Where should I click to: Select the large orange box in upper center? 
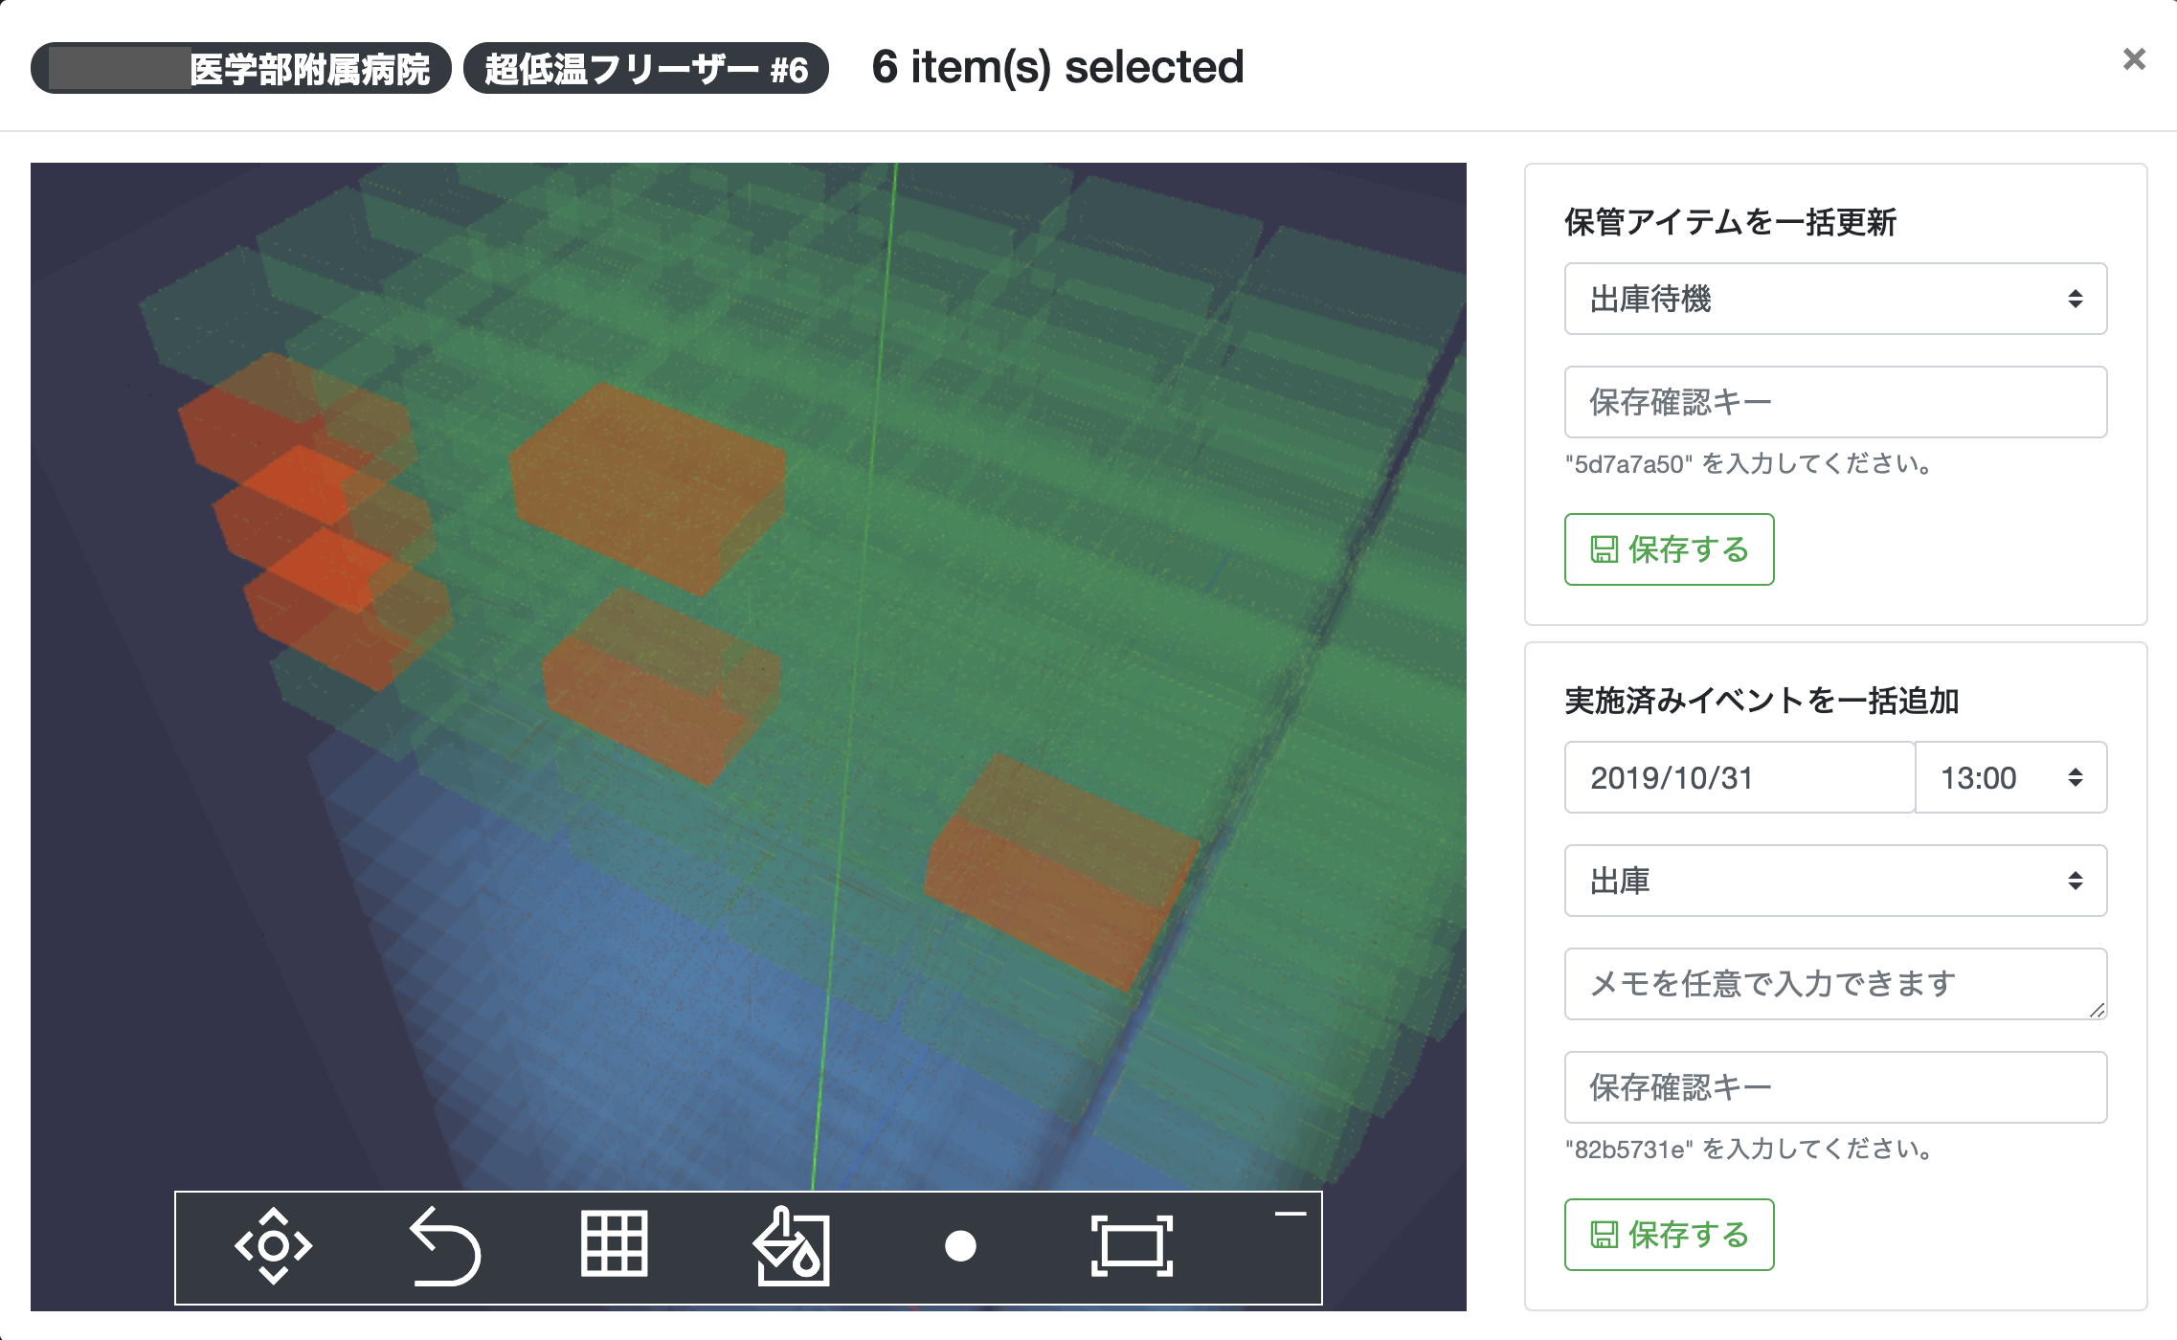click(x=647, y=488)
